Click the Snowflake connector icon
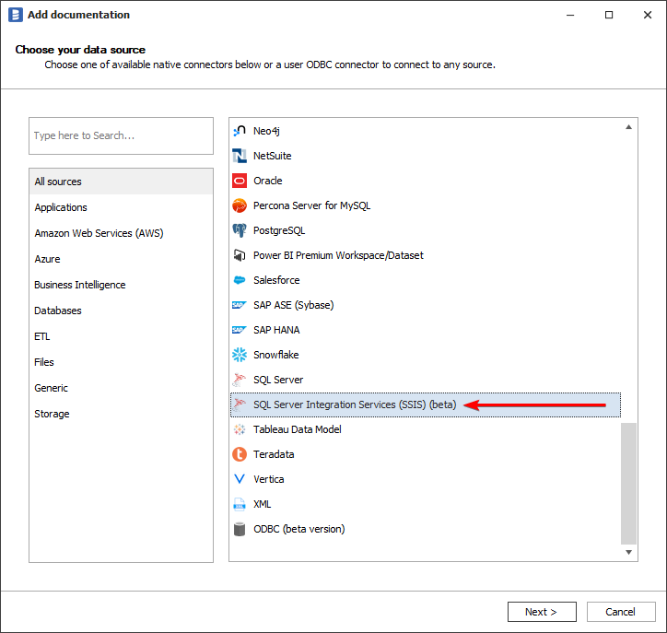 [x=240, y=355]
